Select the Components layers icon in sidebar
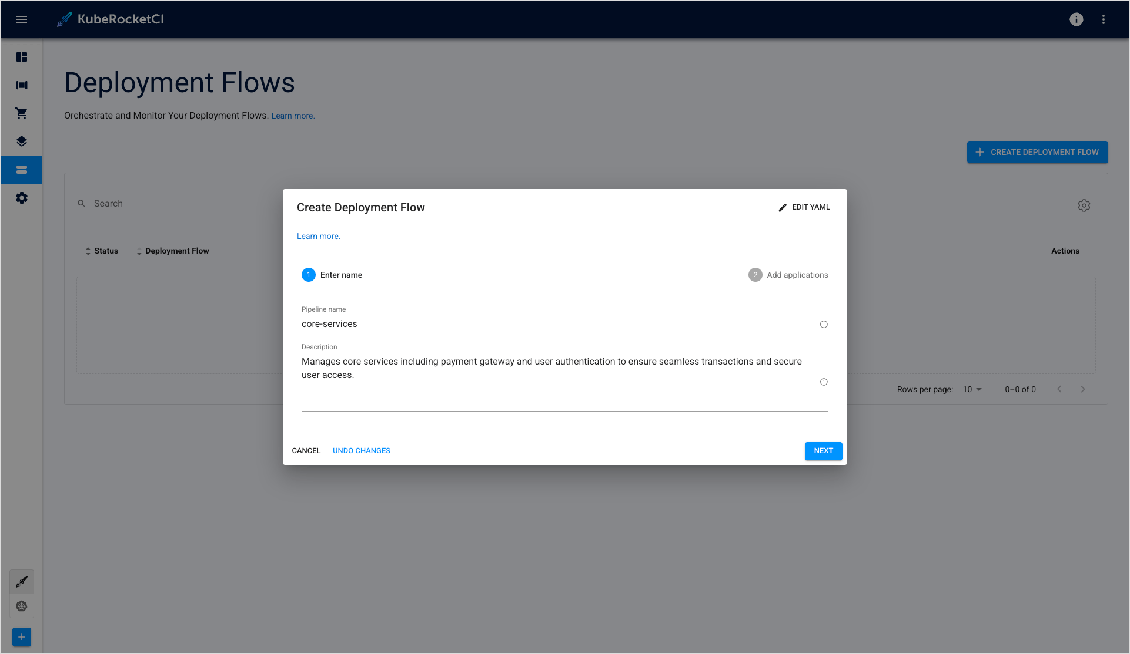Viewport: 1130px width, 654px height. point(22,141)
